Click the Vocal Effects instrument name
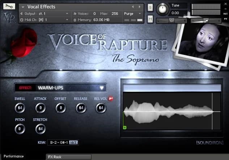 tap(41, 7)
